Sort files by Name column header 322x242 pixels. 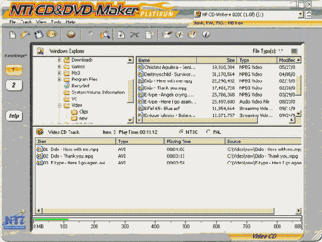click(166, 60)
